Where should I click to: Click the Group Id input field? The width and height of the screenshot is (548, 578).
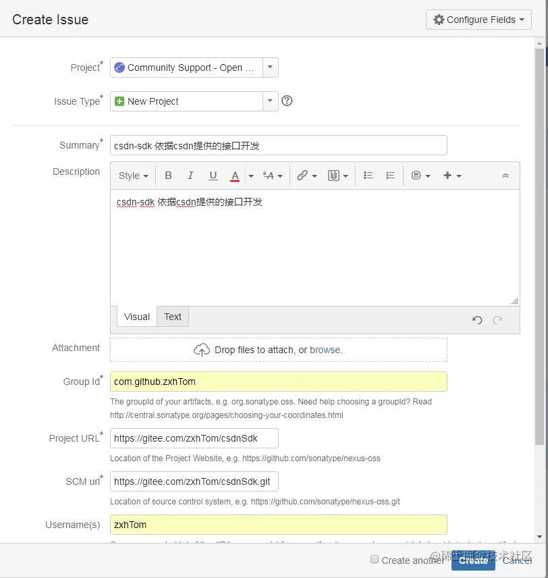(279, 382)
